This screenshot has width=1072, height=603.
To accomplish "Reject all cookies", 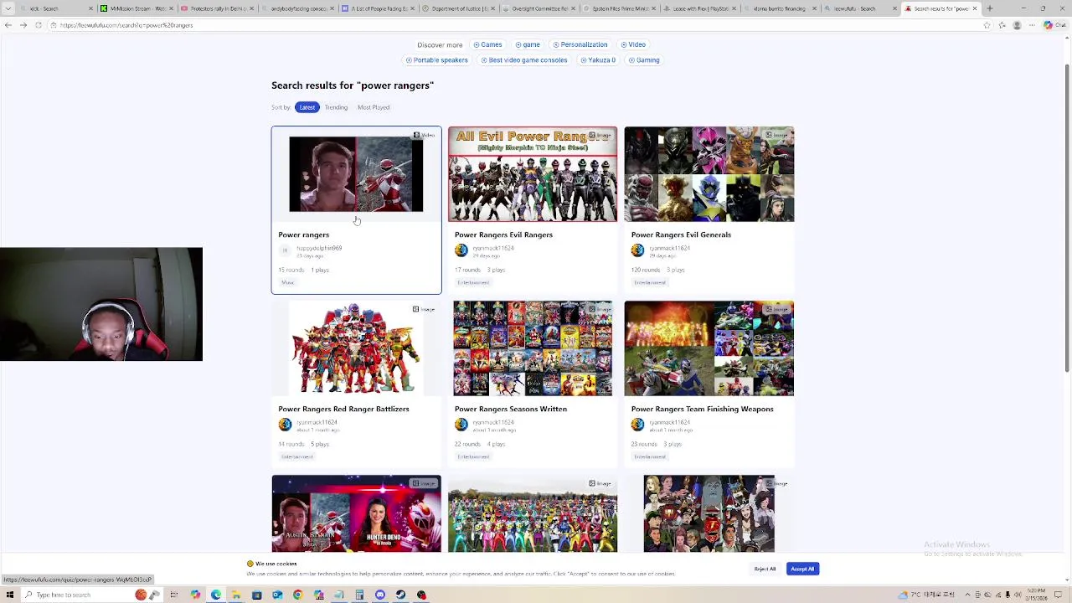I will [765, 569].
